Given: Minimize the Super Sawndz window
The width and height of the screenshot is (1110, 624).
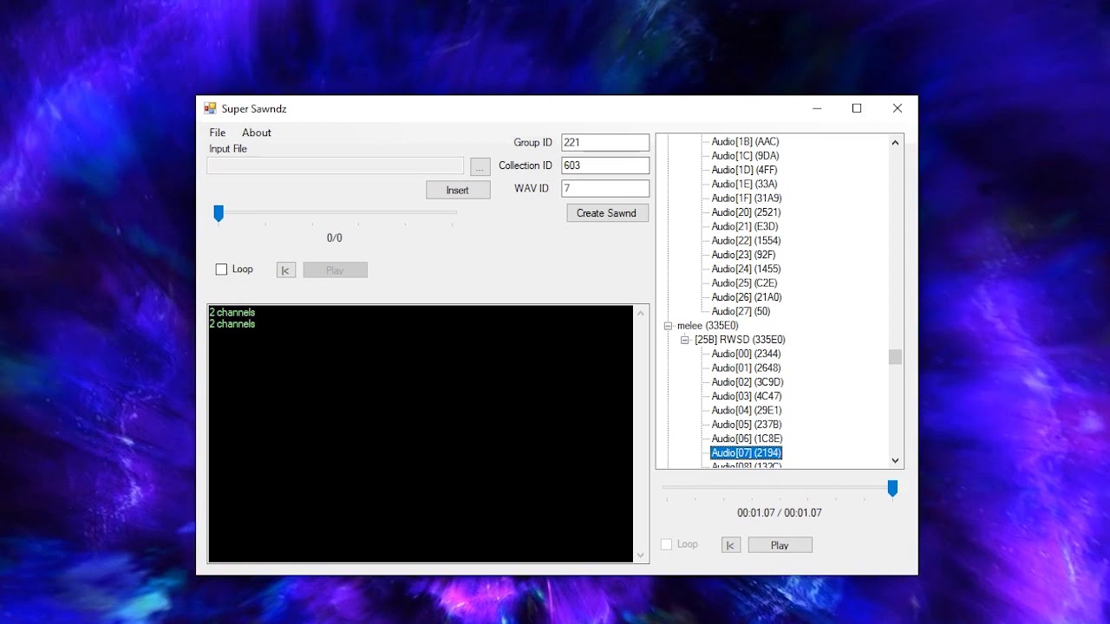Looking at the screenshot, I should coord(817,108).
